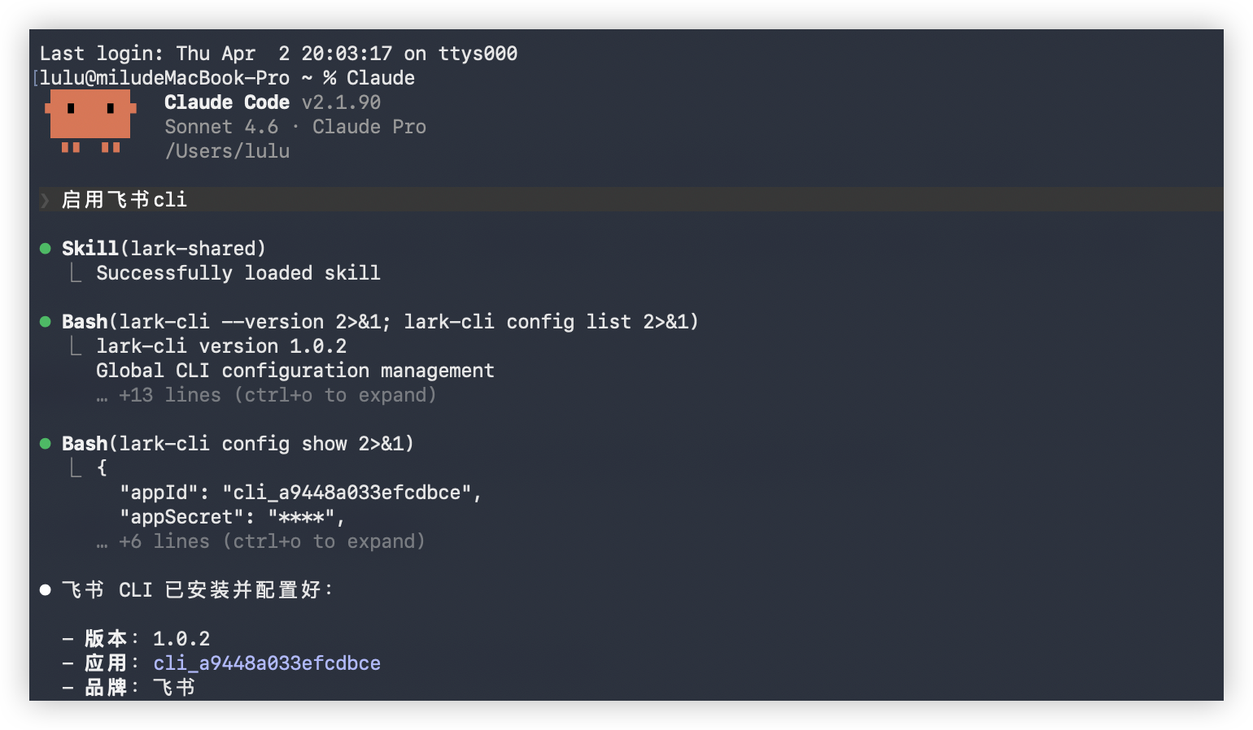Click the green dot beside the lark-cli --version command
Screen dimensions: 1253x730
tap(46, 322)
